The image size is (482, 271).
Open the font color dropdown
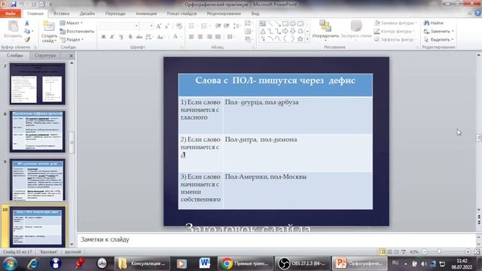(182, 37)
